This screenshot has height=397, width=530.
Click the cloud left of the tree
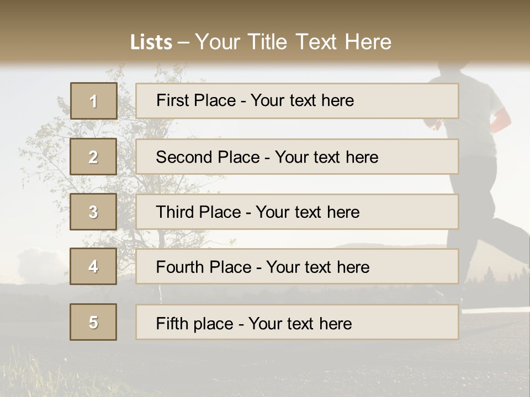[33, 258]
